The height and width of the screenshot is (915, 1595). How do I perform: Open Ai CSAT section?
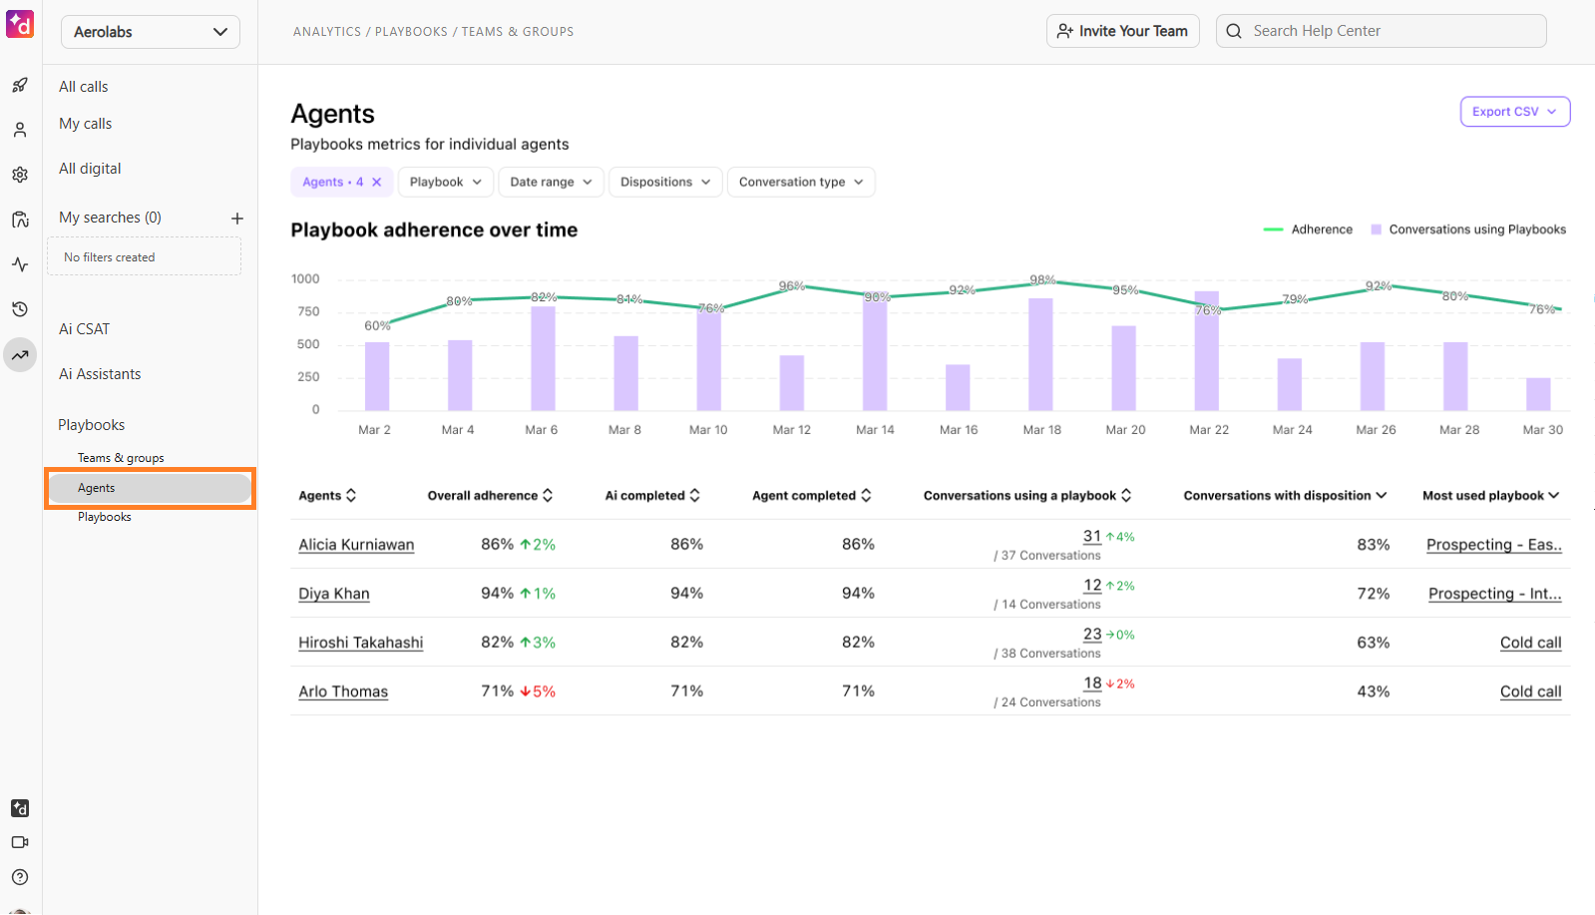85,329
